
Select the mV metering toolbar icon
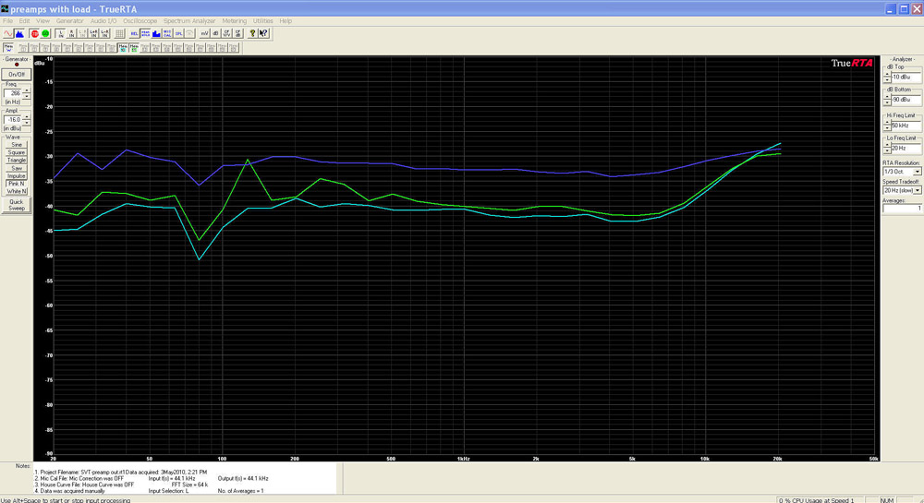pos(204,33)
